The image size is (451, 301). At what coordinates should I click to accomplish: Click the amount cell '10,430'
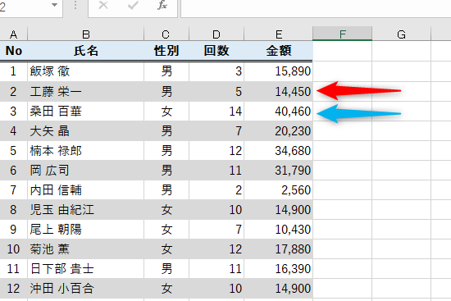tap(279, 230)
